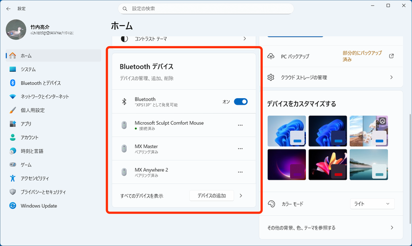Open more options for MX Master
412x246 pixels.
(x=240, y=148)
